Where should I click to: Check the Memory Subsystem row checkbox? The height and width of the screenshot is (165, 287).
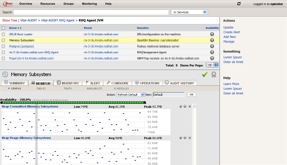click(3, 40)
